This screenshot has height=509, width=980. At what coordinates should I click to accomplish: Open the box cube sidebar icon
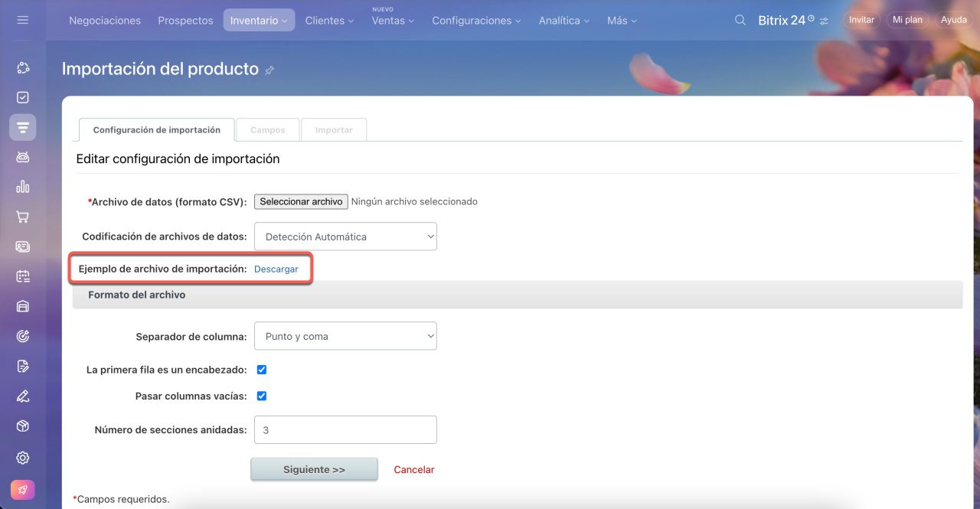pos(23,426)
